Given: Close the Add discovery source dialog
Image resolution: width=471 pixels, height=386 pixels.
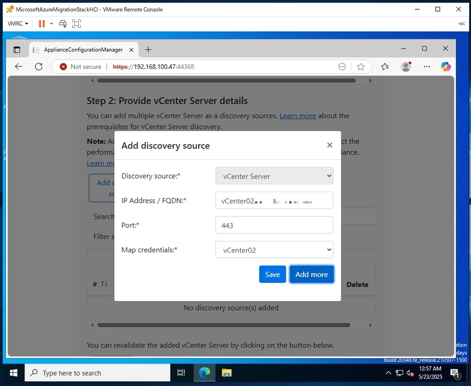Looking at the screenshot, I should [x=330, y=145].
